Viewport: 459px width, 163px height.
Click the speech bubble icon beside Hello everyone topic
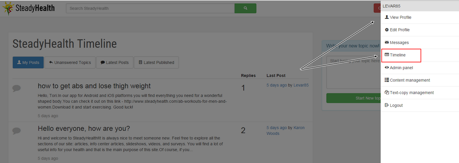coord(16,131)
